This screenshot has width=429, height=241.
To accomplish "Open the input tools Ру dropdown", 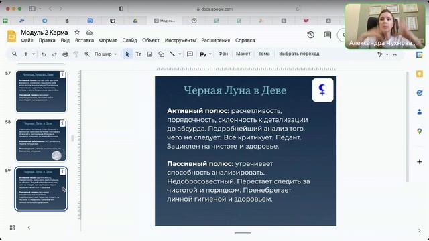I will 206,54.
